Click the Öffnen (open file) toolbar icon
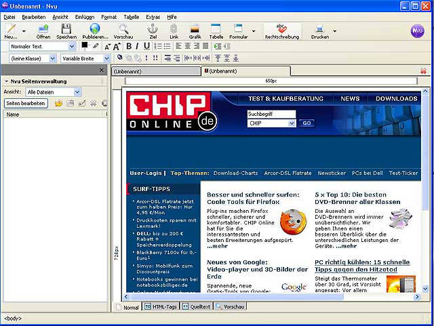434x326 pixels. (x=43, y=28)
